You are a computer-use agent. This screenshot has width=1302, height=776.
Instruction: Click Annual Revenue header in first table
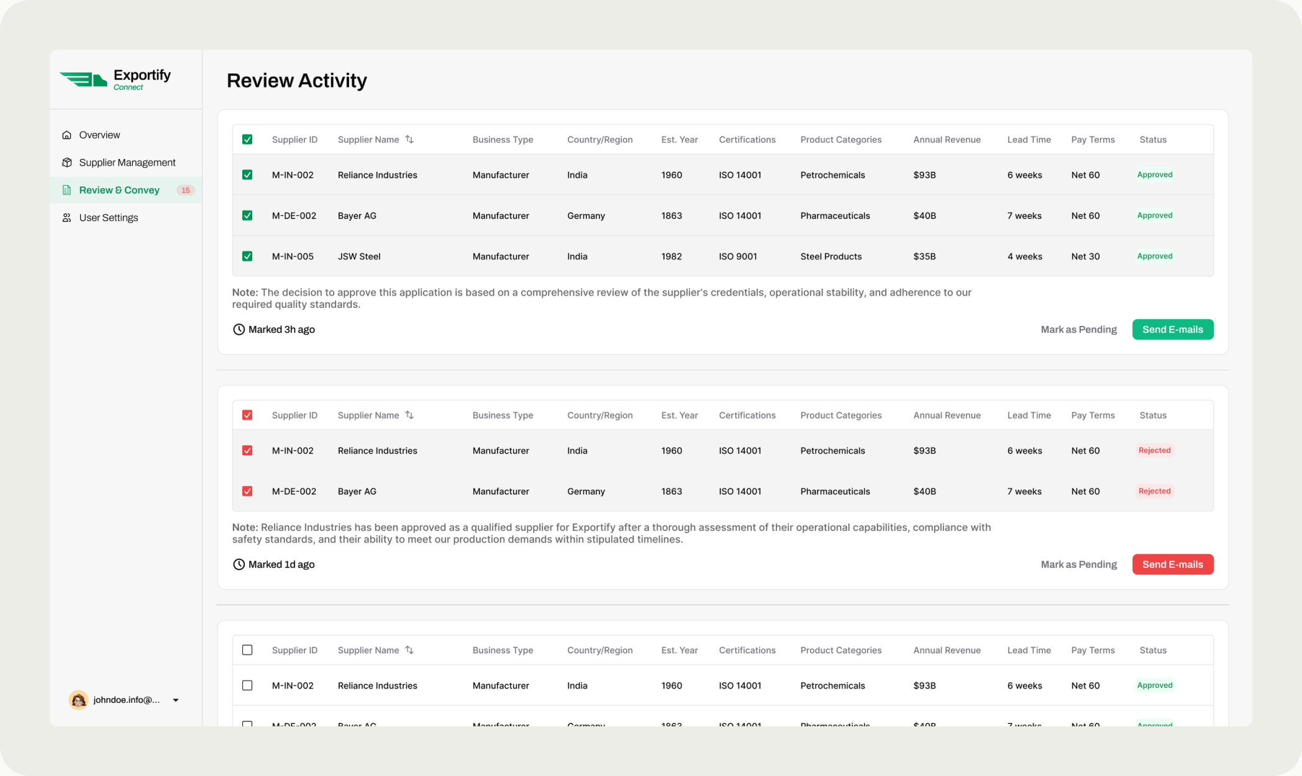click(947, 140)
